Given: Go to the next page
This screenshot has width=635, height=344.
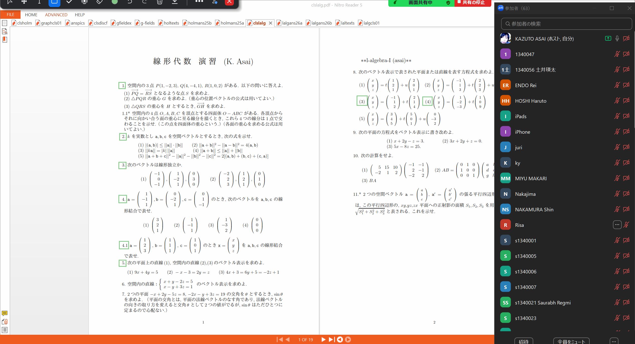Looking at the screenshot, I should coord(323,339).
